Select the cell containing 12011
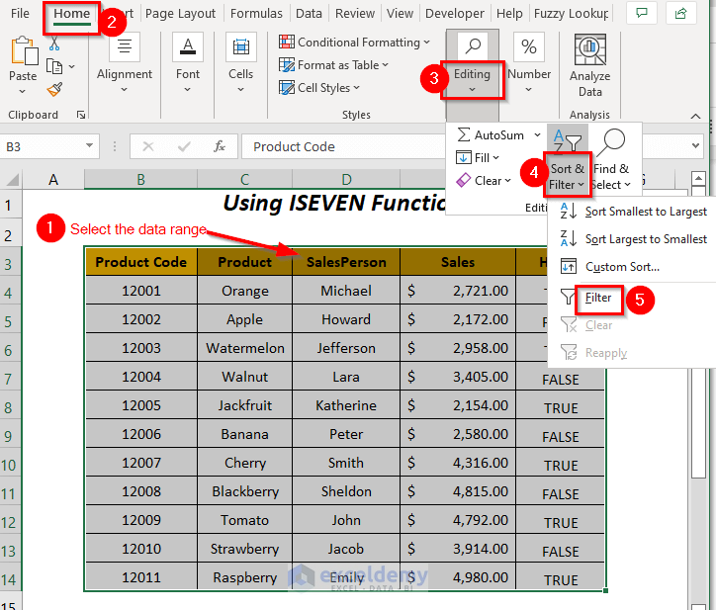 140,577
